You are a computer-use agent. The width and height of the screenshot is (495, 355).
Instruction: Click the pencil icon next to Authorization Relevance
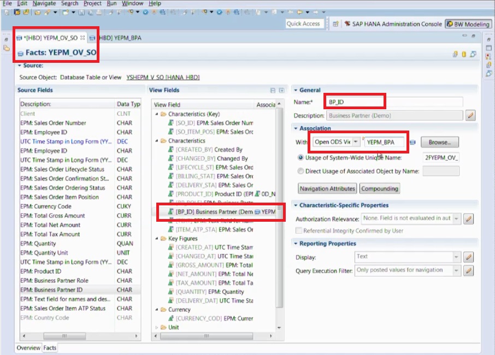click(x=469, y=218)
